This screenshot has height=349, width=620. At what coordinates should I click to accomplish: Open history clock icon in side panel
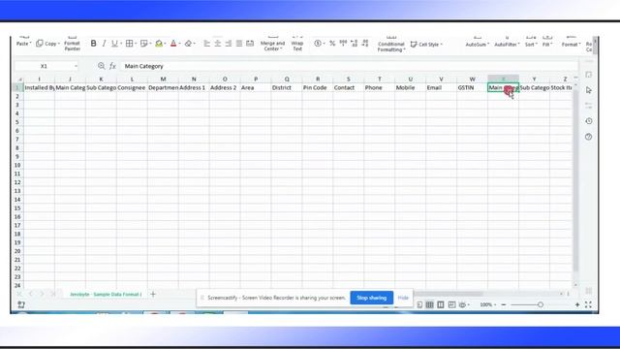tap(589, 121)
